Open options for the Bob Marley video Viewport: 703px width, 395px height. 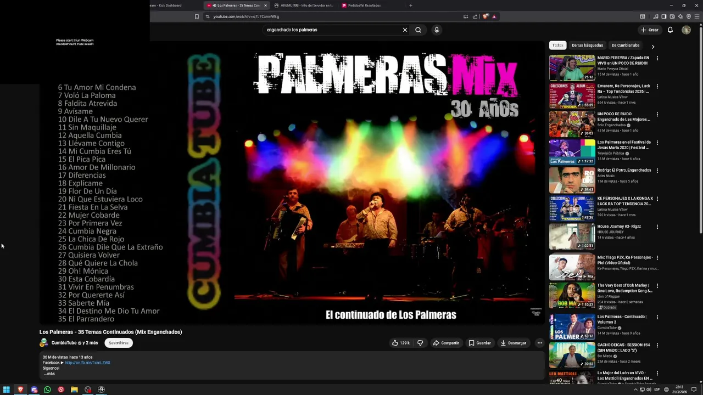657,286
